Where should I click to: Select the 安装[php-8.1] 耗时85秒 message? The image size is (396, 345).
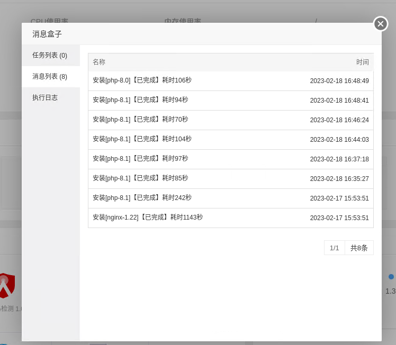click(x=231, y=179)
